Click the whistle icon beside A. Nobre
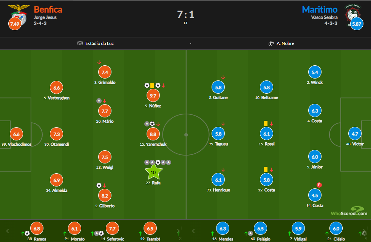This screenshot has width=371, height=242. tap(271, 43)
